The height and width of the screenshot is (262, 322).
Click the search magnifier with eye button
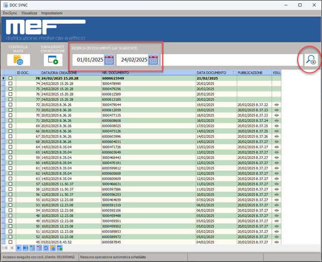(311, 60)
